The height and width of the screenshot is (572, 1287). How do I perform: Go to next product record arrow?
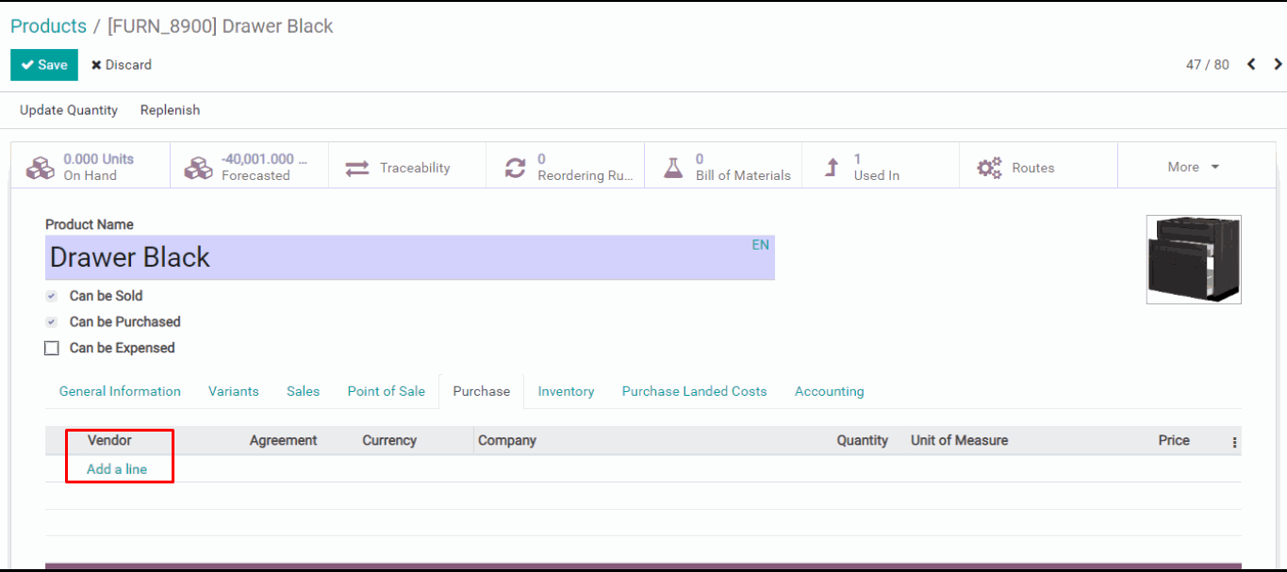click(1278, 64)
